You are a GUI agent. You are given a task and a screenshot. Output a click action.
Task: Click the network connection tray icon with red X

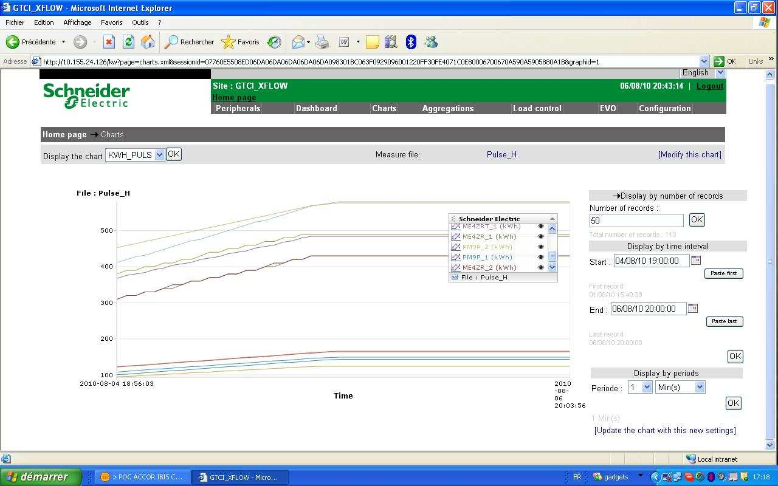667,477
